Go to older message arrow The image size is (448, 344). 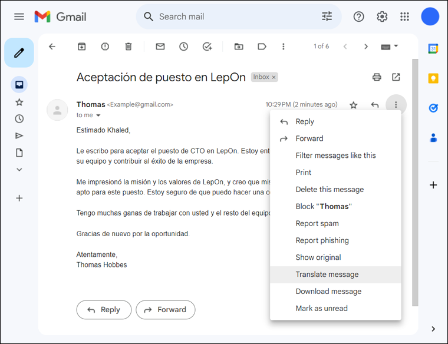coord(366,47)
